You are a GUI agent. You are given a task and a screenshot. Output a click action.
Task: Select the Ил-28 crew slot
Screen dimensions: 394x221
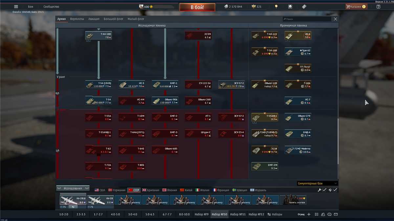[x=100, y=201]
